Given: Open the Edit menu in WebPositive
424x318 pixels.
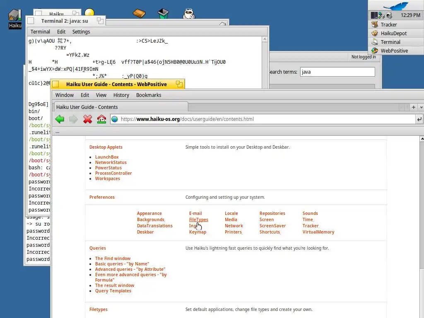Looking at the screenshot, I should coord(84,95).
